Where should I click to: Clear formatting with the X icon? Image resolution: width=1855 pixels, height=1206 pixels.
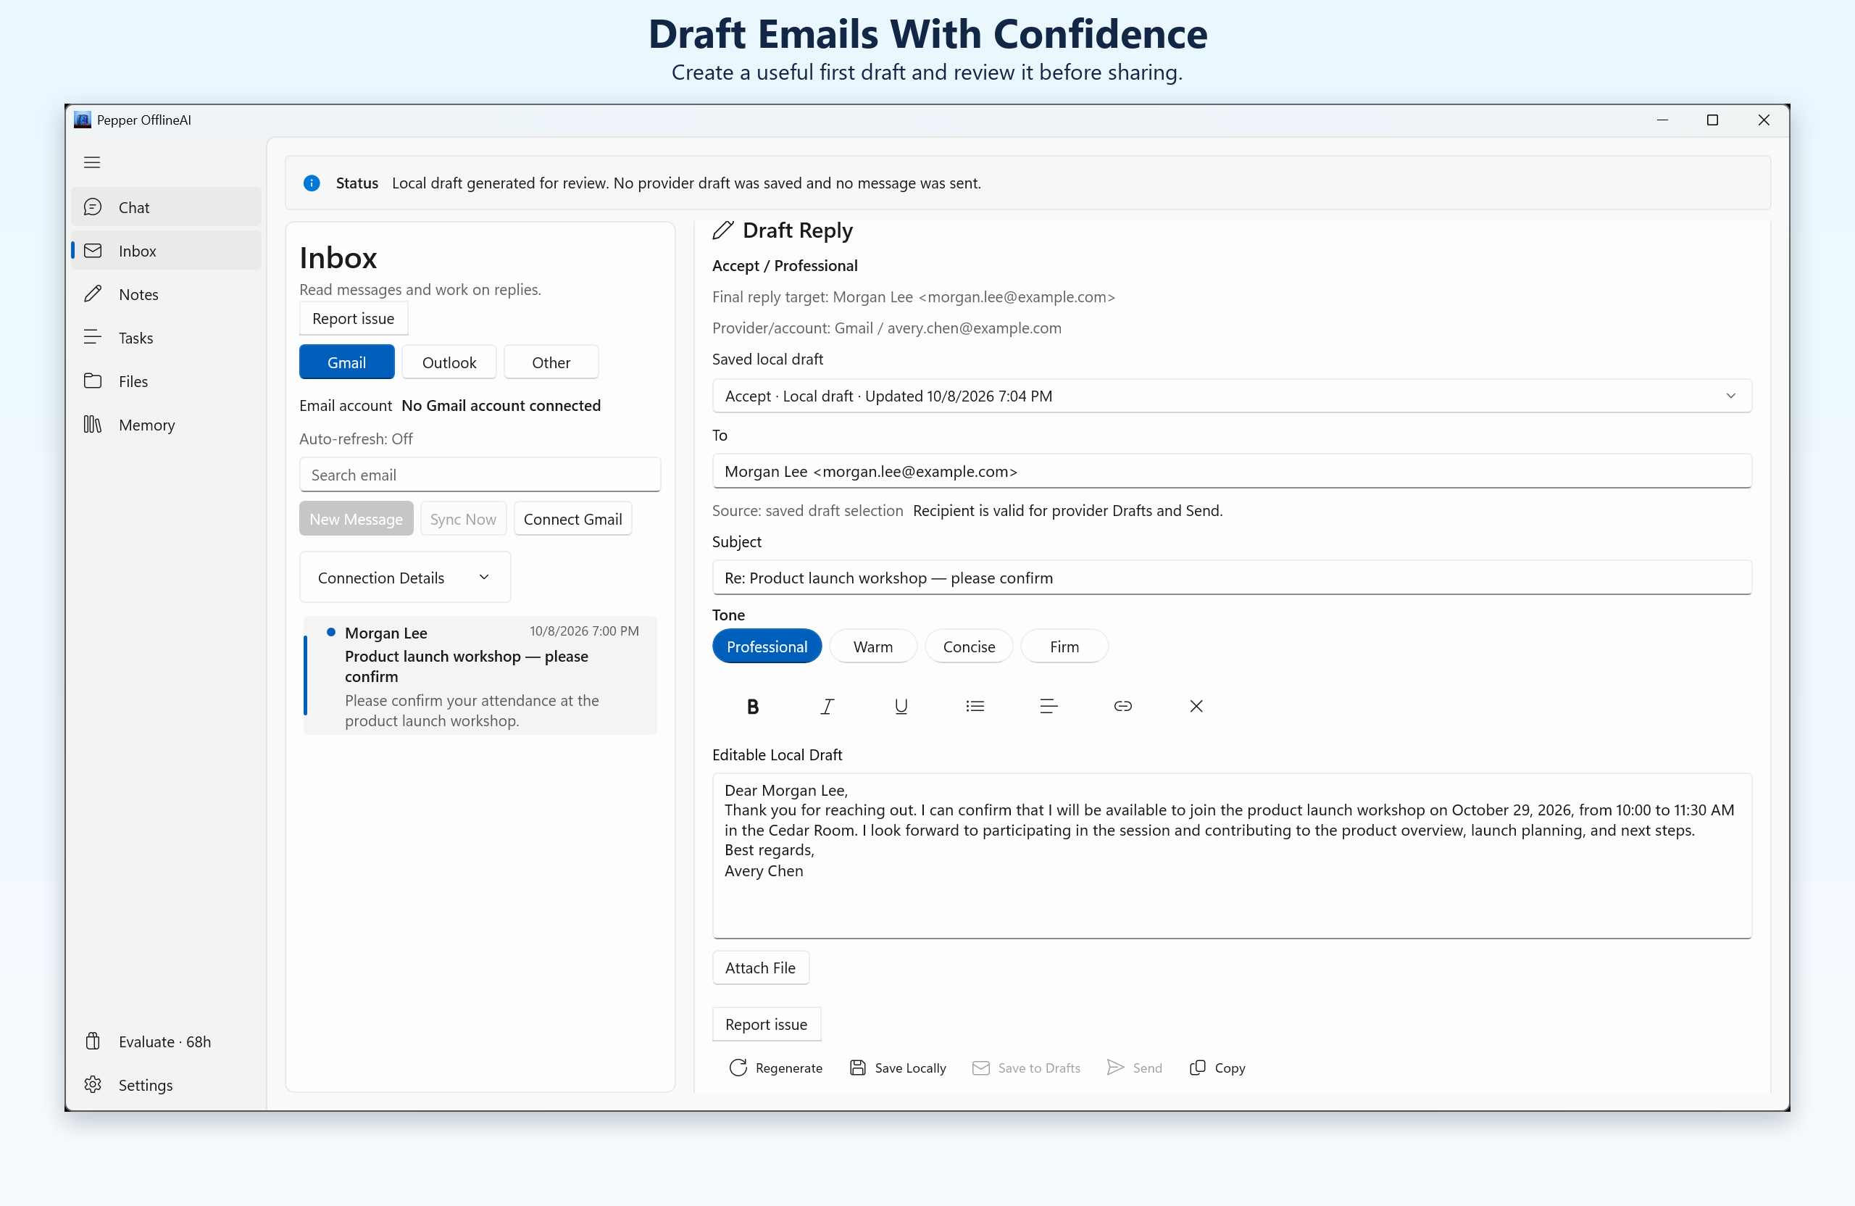[x=1196, y=707]
